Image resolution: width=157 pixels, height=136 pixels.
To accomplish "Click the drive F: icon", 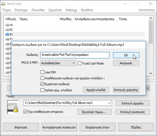I will [x=8, y=39].
